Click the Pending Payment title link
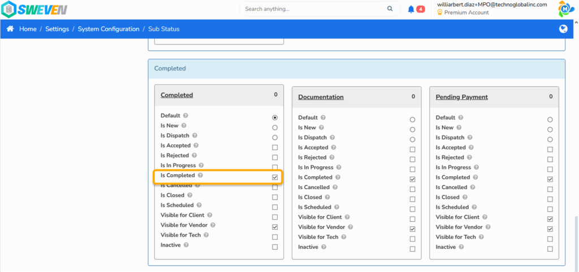The image size is (579, 272). [462, 97]
